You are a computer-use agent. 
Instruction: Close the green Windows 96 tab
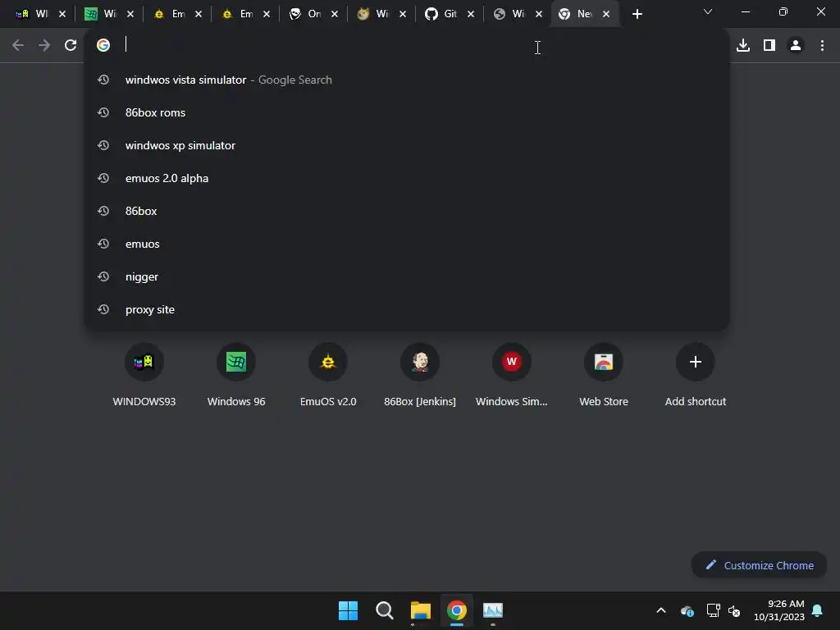tap(130, 15)
